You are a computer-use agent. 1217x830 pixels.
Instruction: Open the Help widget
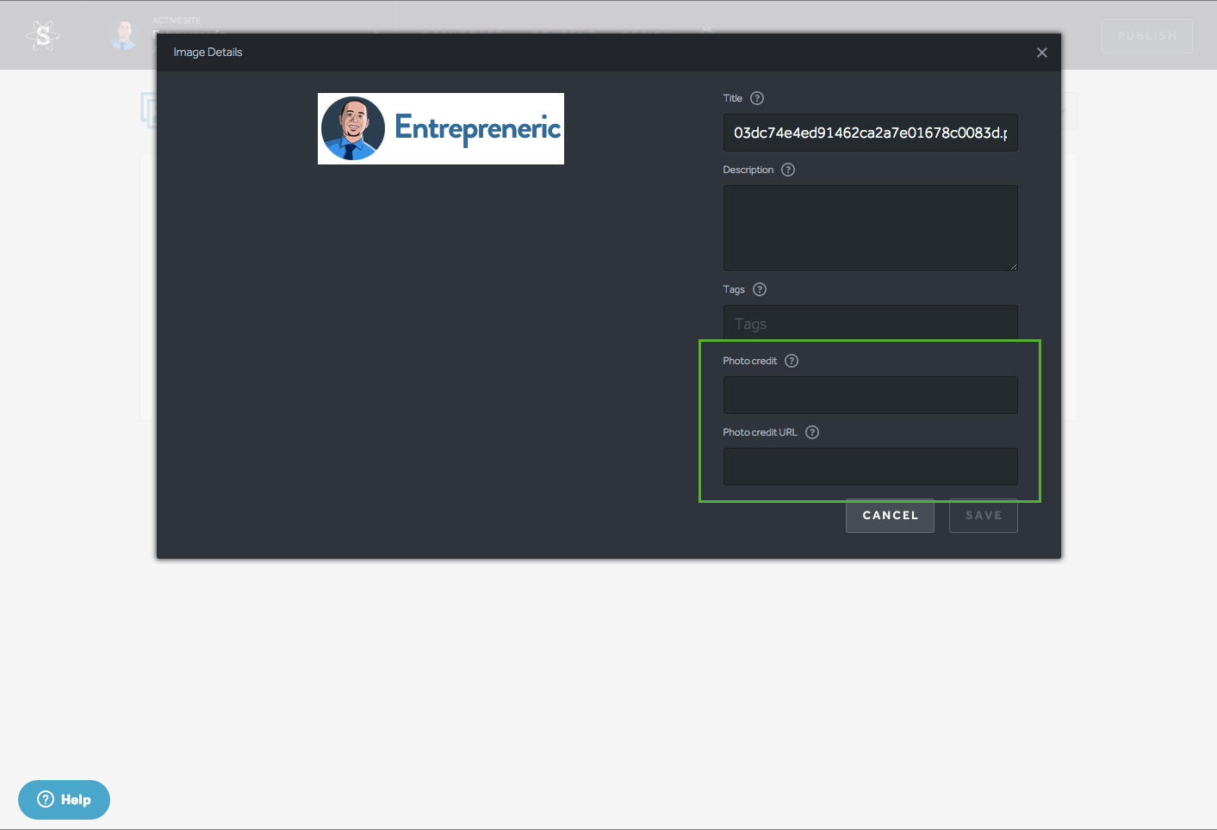[x=64, y=800]
